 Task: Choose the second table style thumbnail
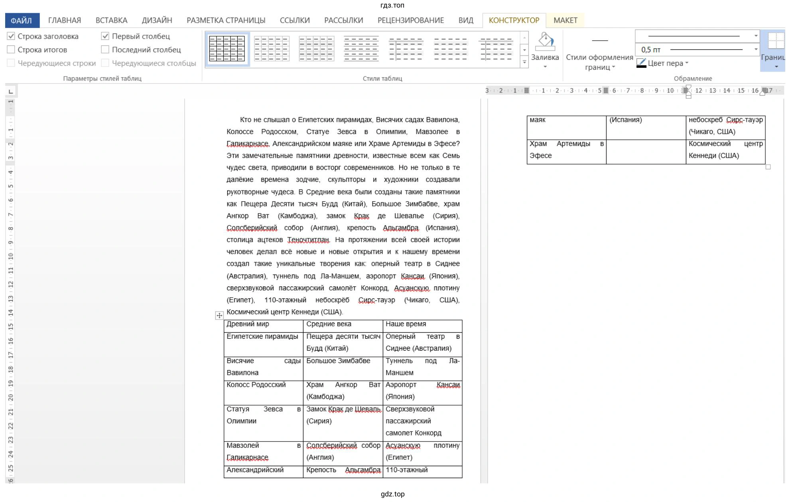(272, 49)
